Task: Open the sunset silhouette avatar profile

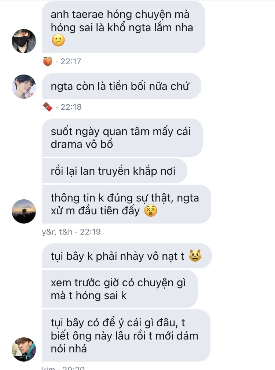Action: (x=24, y=211)
